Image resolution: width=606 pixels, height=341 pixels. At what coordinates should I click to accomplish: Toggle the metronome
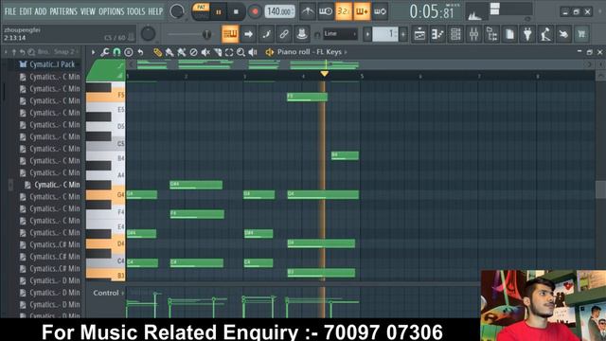pyautogui.click(x=308, y=11)
